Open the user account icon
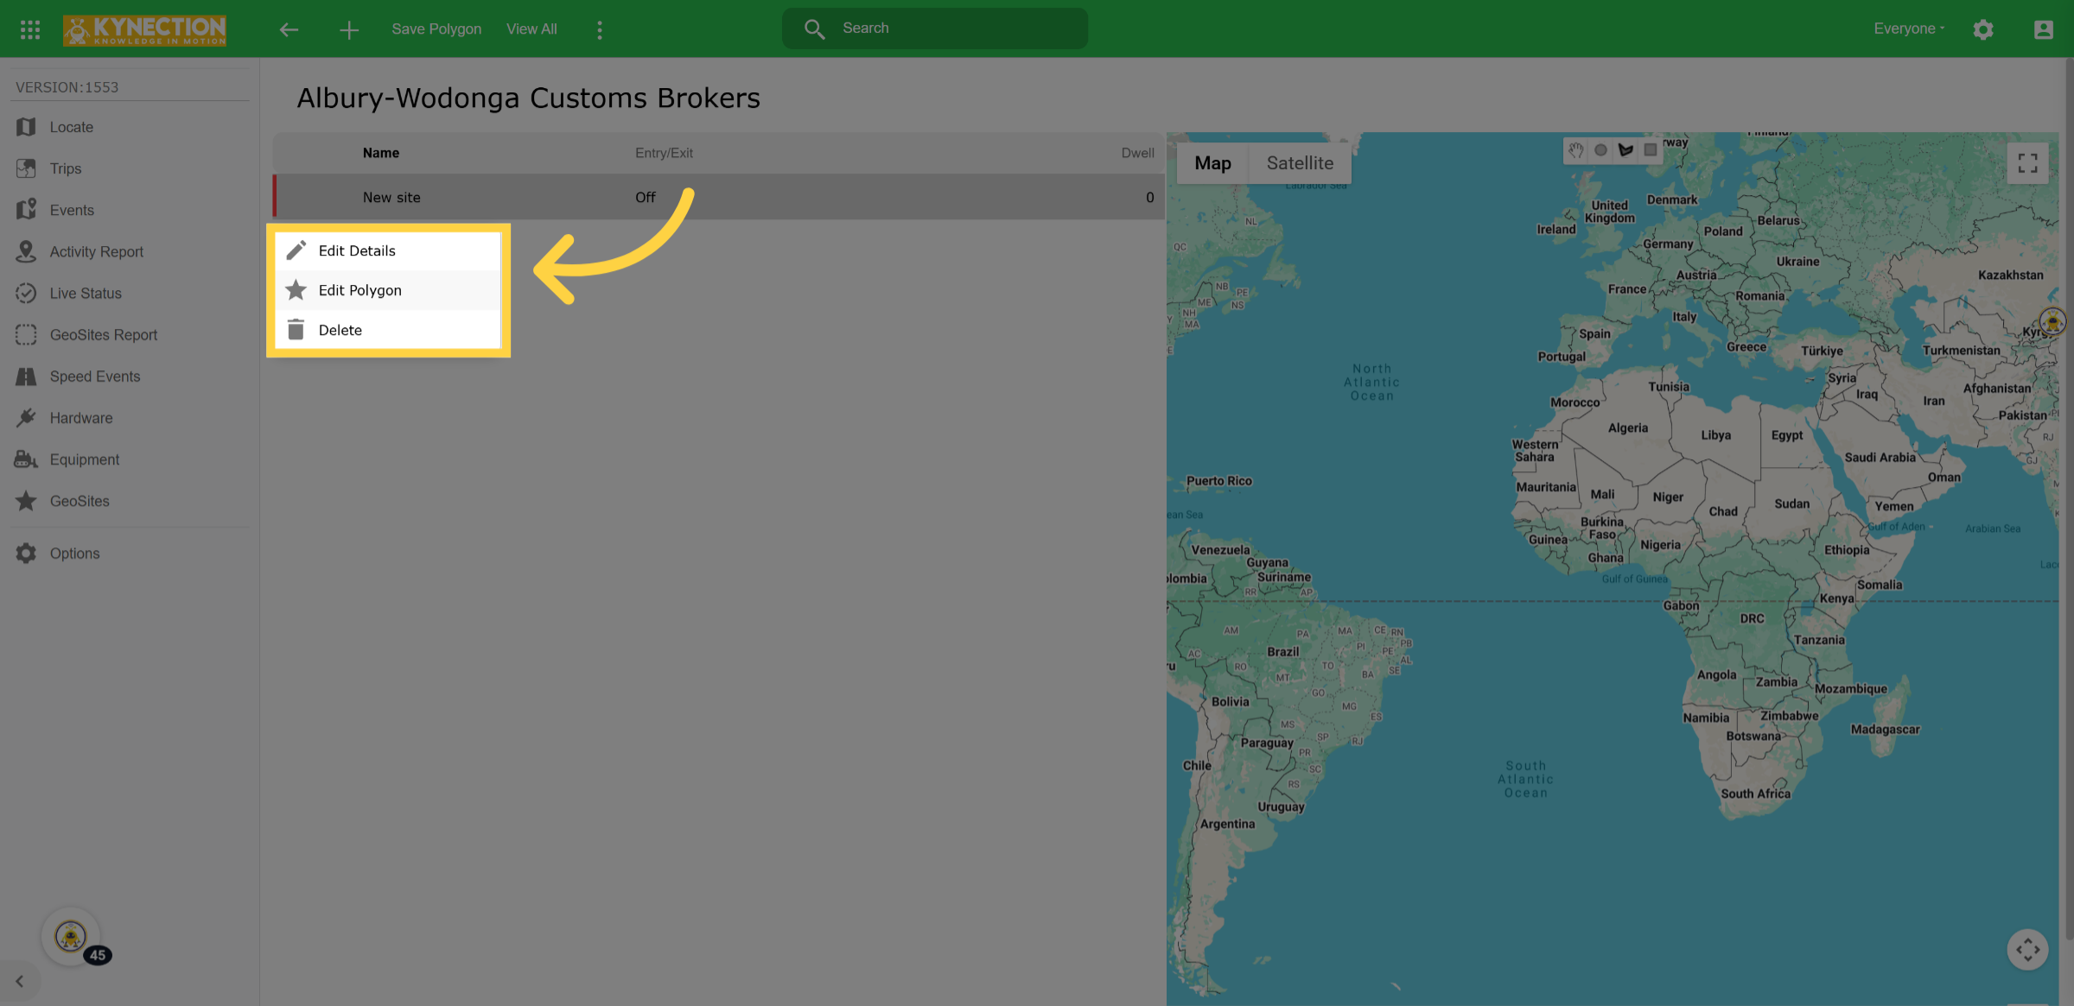This screenshot has width=2074, height=1006. coord(2043,29)
